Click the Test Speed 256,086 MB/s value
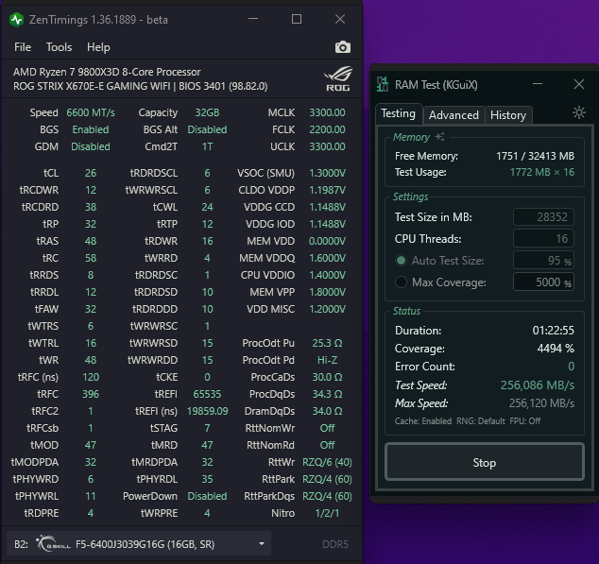The height and width of the screenshot is (564, 599). coord(537,385)
